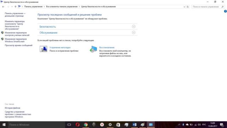Viewport: 227px width, 128px height.
Task: Click the shield icon next to контроля учетных записей
Action: point(2,33)
